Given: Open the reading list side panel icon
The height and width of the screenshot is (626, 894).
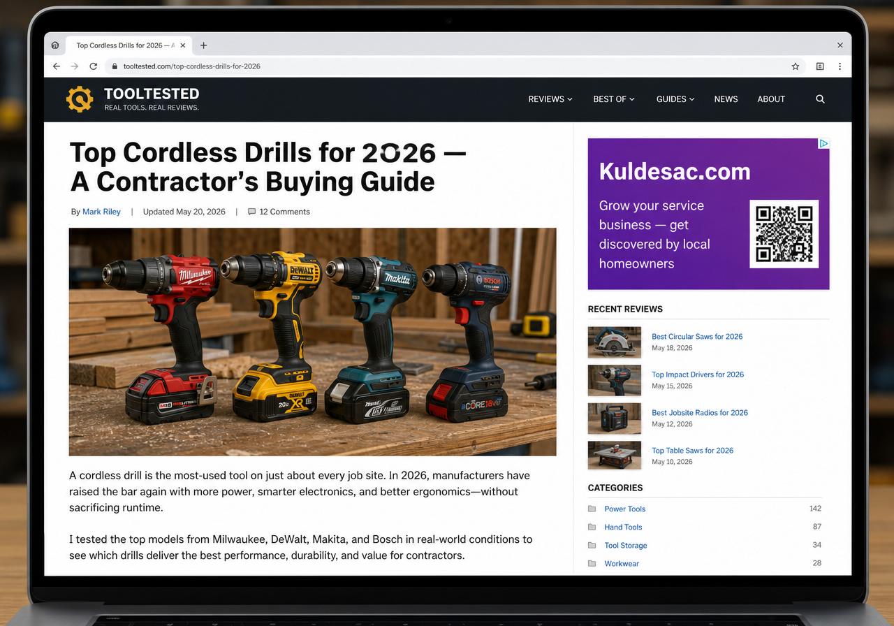Looking at the screenshot, I should point(820,66).
